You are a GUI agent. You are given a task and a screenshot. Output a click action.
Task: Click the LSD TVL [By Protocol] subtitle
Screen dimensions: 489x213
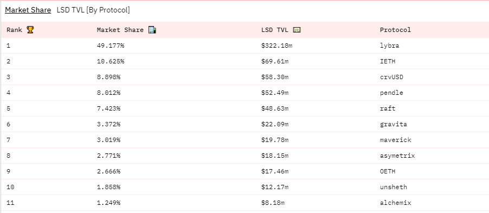(x=93, y=10)
